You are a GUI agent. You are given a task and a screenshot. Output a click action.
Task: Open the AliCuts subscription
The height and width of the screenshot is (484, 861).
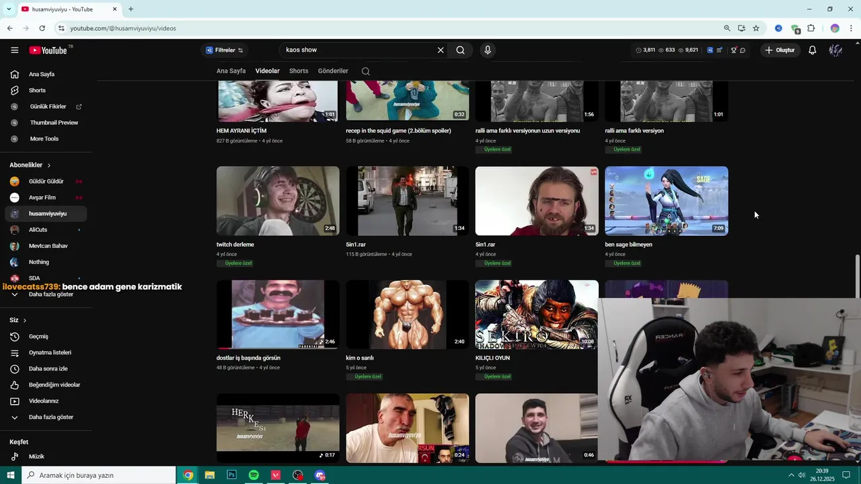coord(45,230)
